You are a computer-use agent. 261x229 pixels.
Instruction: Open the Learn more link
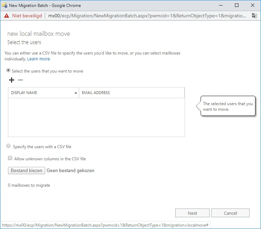39,59
